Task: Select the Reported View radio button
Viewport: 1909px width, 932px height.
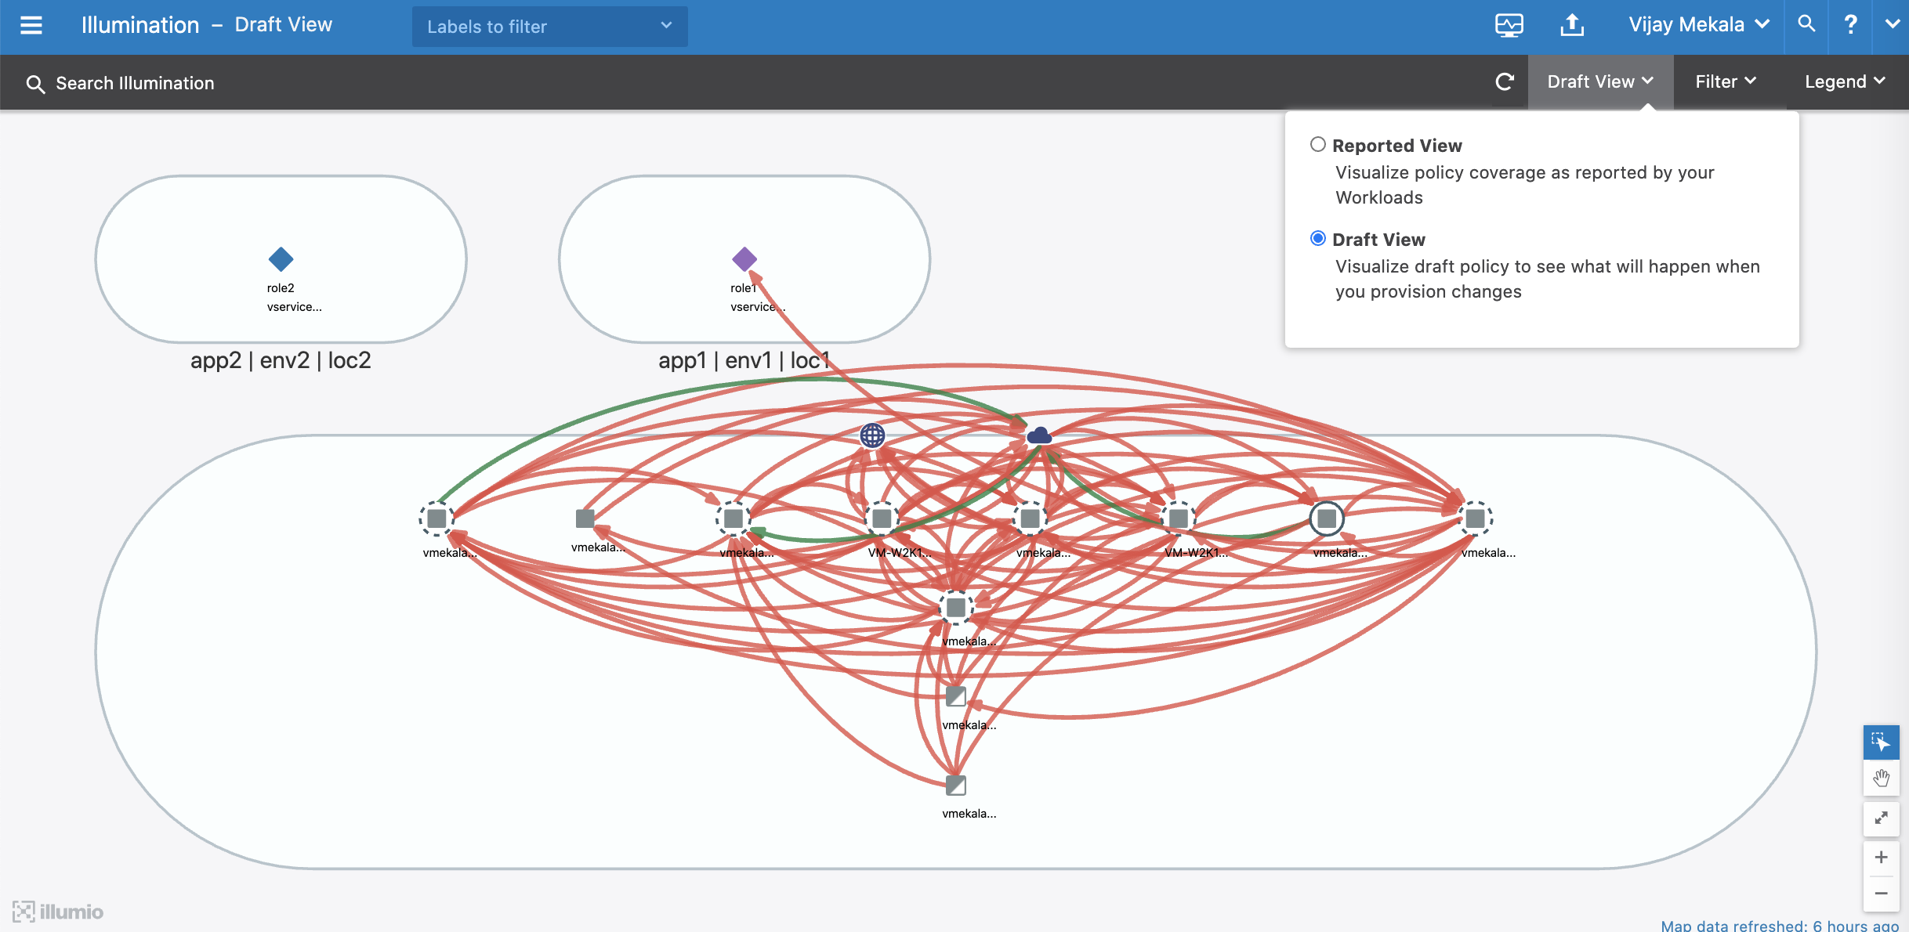Action: [x=1318, y=145]
